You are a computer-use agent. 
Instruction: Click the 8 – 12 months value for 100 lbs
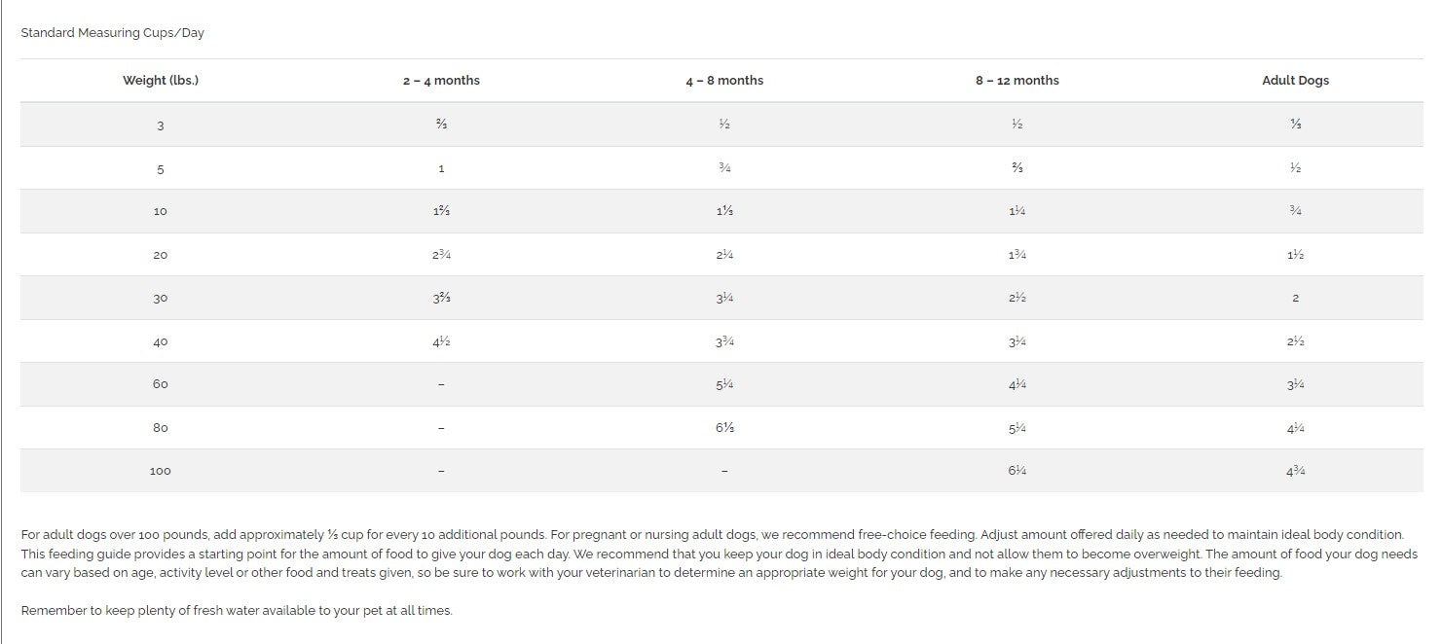tap(1017, 471)
